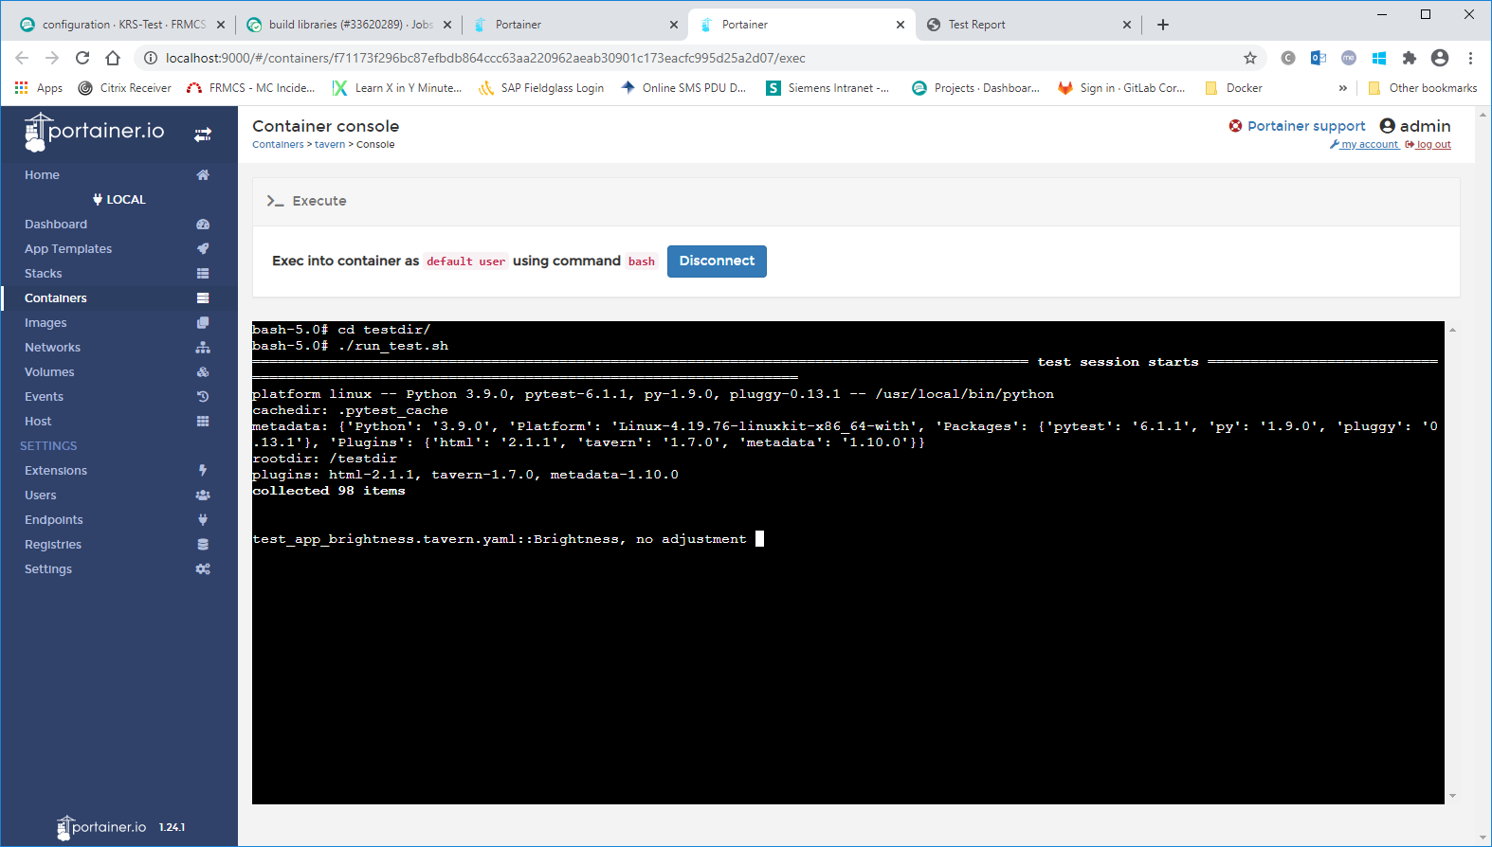1492x847 pixels.
Task: Open the Docker bookmarks folder
Action: (x=1233, y=88)
